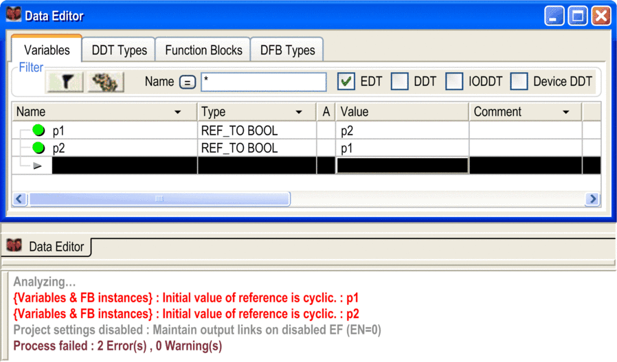Click the green circle icon for p1
The image size is (617, 362).
point(38,131)
